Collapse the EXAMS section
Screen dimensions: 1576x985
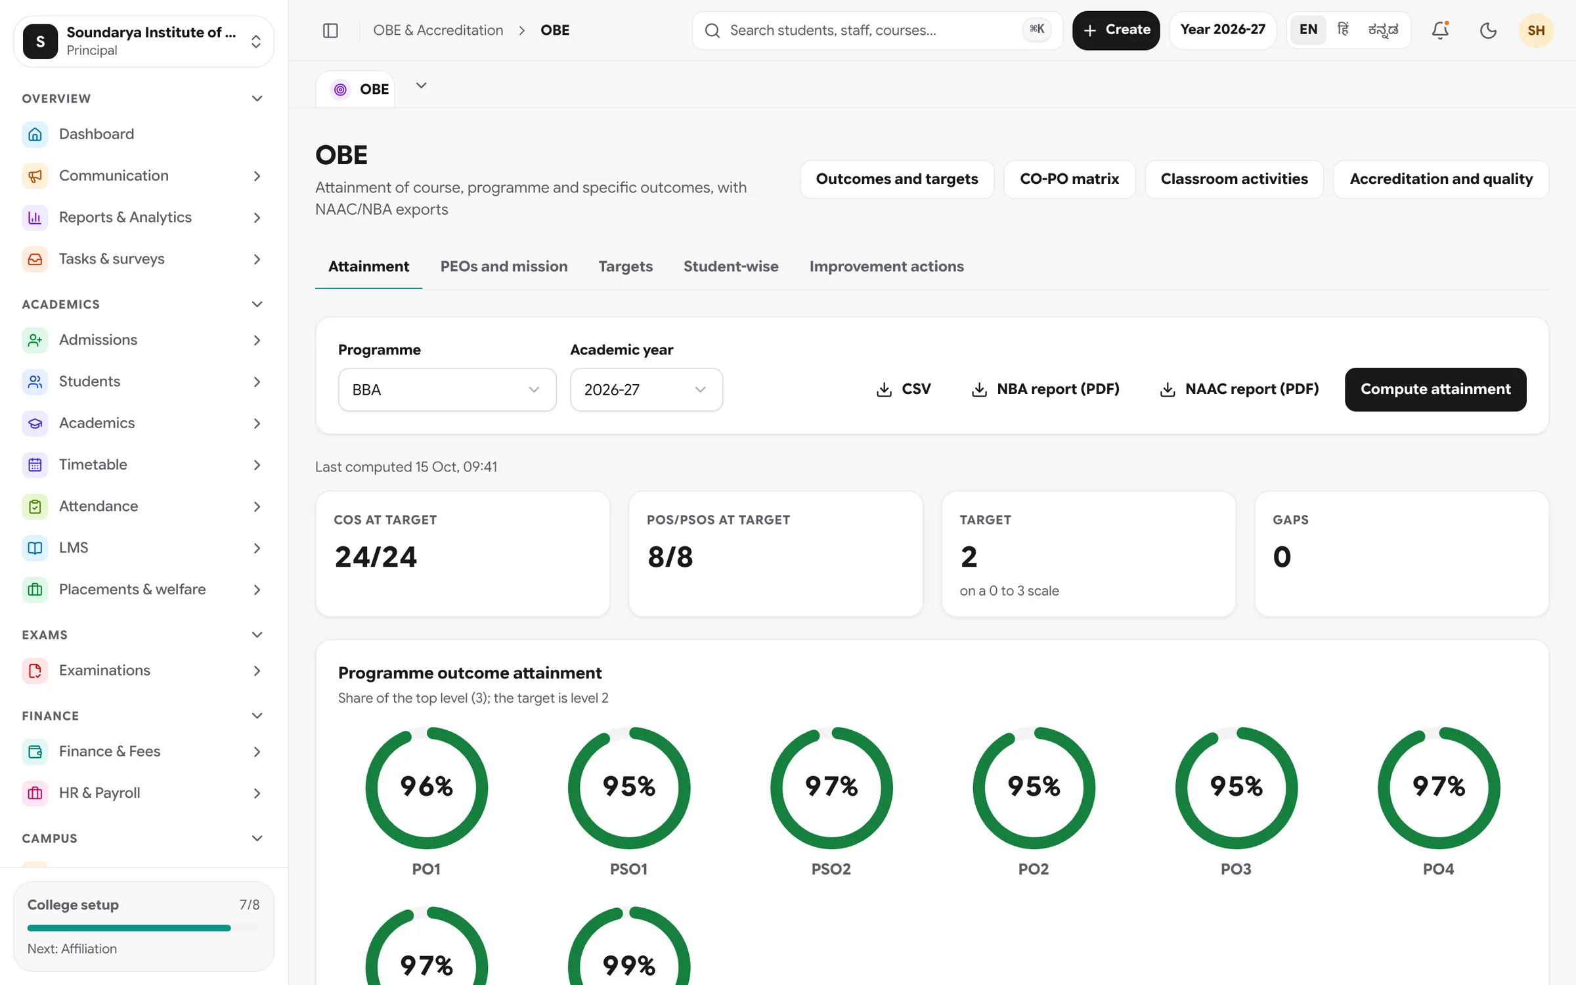click(257, 635)
